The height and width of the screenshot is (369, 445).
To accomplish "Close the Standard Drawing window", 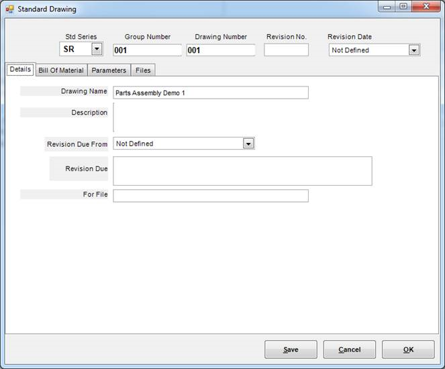I will 426,7.
